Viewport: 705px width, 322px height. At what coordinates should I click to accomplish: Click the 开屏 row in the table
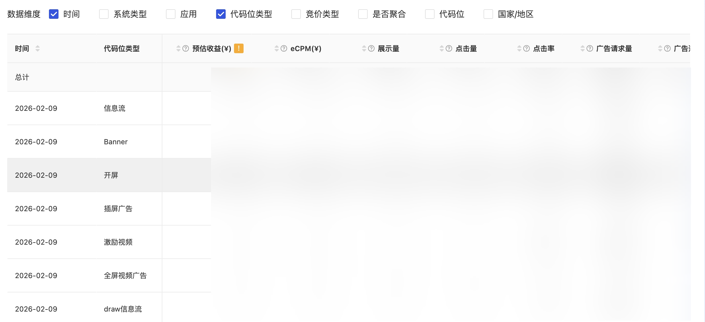click(111, 175)
